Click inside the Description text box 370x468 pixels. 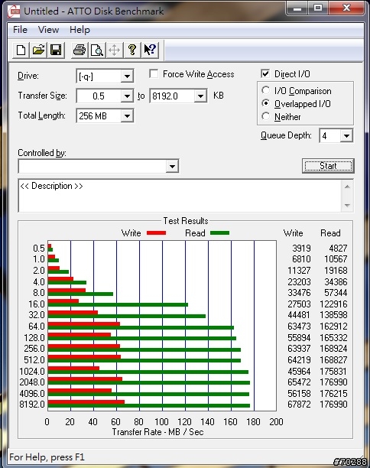point(180,196)
